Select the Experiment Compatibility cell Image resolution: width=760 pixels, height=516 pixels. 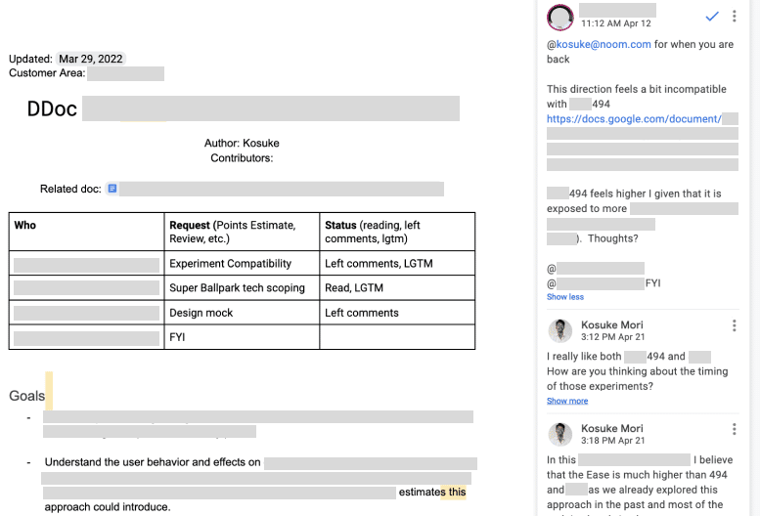tap(242, 263)
